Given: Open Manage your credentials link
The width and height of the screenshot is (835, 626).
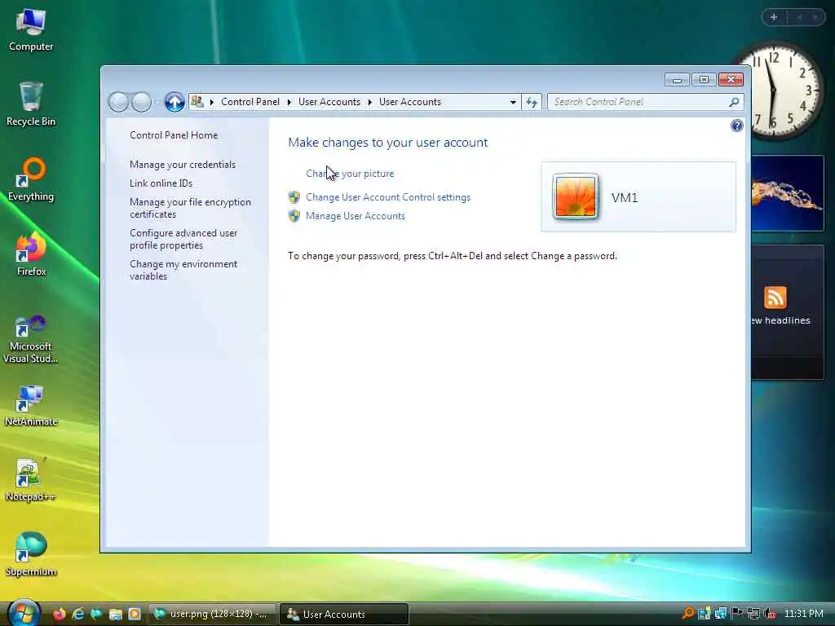Looking at the screenshot, I should point(183,165).
